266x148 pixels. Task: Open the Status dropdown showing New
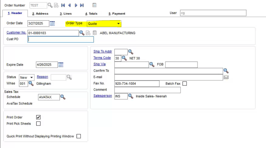tap(32, 77)
